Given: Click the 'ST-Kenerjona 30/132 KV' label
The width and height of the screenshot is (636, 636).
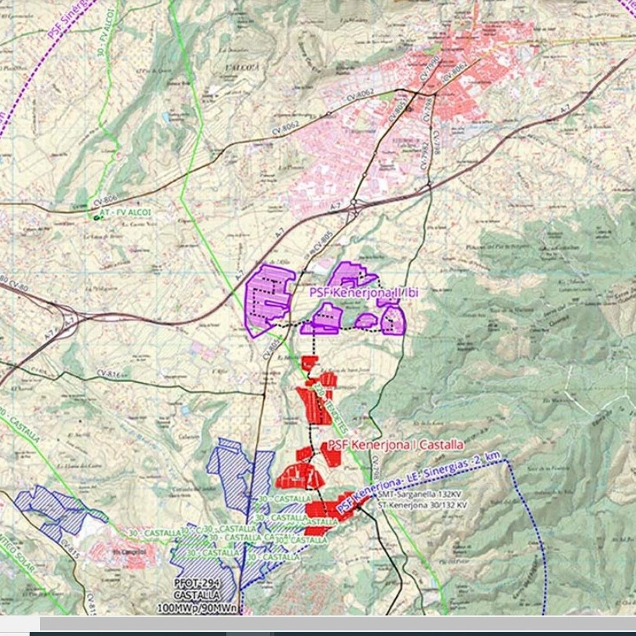Looking at the screenshot, I should [422, 505].
